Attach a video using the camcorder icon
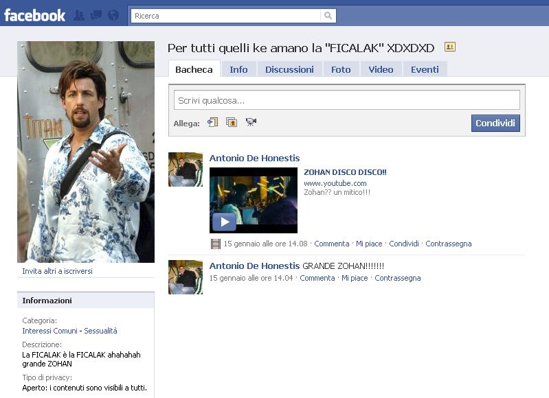Viewport: 549px width, 398px height. (251, 123)
